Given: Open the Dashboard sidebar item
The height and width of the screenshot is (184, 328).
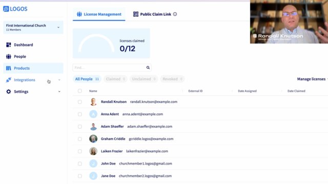Looking at the screenshot, I should pos(33,44).
